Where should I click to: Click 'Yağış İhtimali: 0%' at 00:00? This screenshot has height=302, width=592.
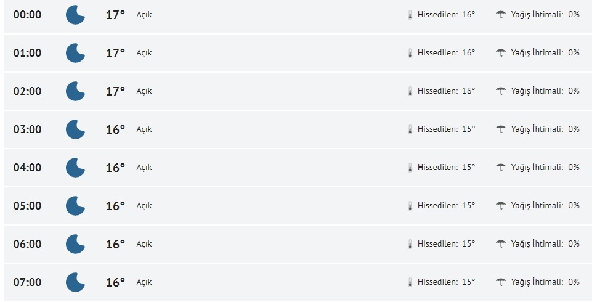tap(545, 15)
